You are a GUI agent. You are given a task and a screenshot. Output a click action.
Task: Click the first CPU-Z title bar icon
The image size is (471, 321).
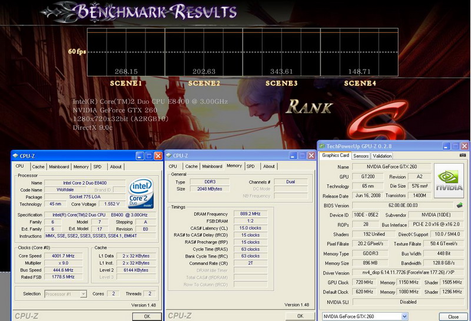(15, 156)
